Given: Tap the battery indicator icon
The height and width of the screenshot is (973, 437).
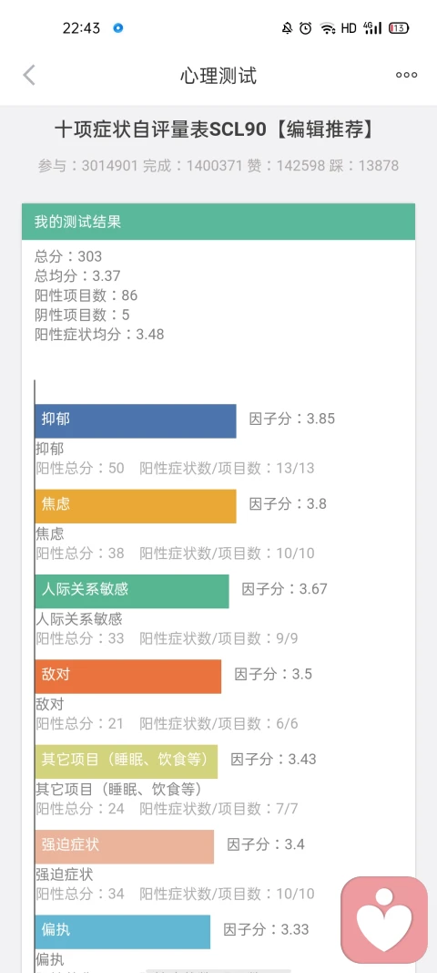Looking at the screenshot, I should (399, 28).
